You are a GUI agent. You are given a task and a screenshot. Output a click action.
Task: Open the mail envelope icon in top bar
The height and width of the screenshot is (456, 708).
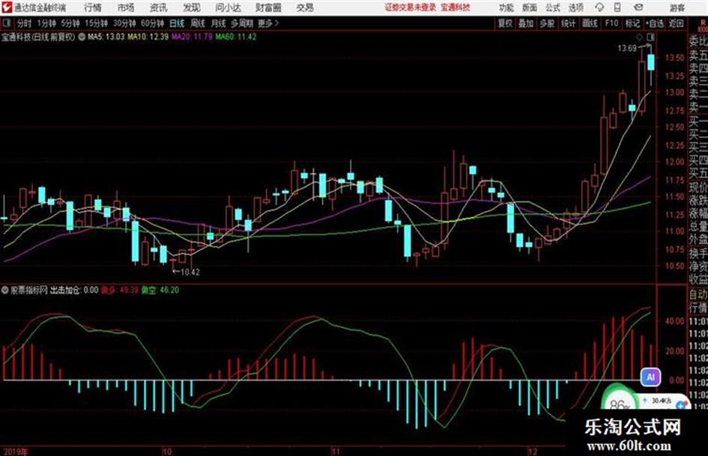click(638, 7)
